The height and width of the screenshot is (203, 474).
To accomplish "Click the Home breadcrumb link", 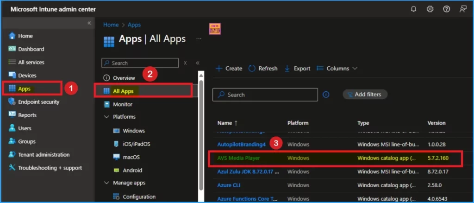I will (x=111, y=25).
